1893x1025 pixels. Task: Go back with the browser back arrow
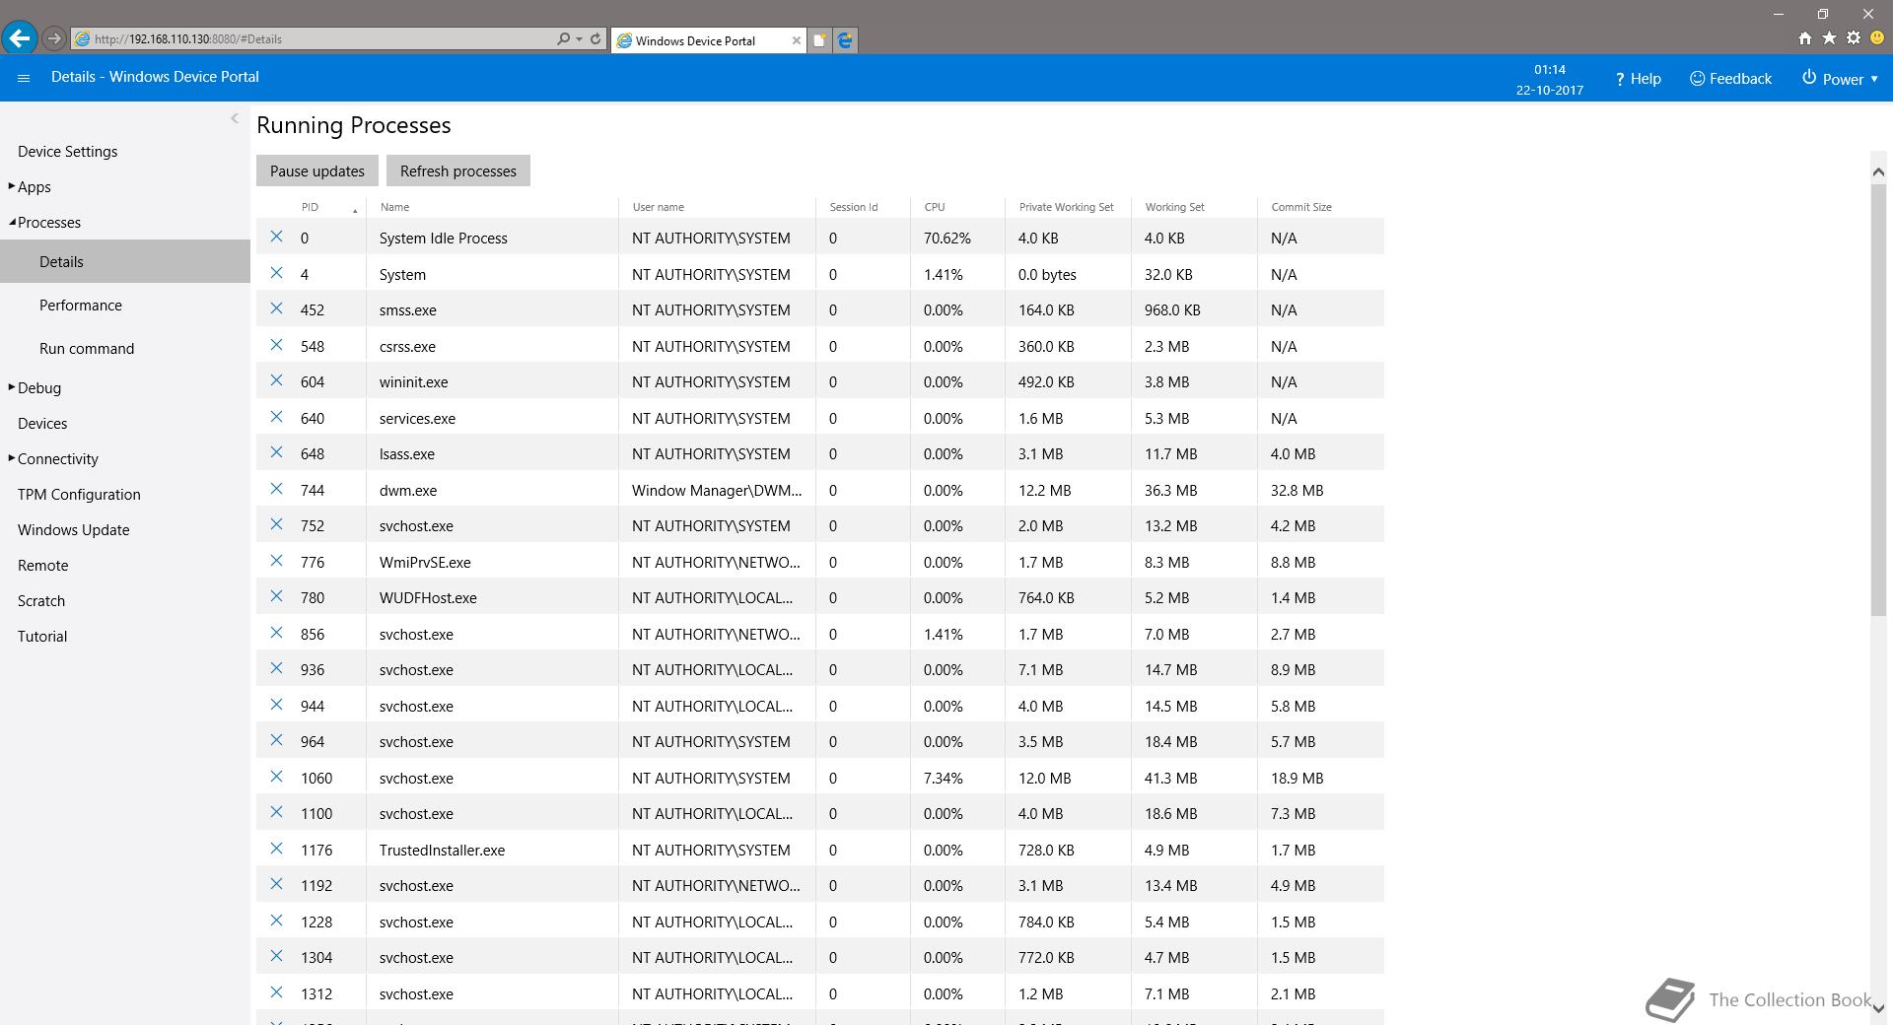pyautogui.click(x=20, y=38)
